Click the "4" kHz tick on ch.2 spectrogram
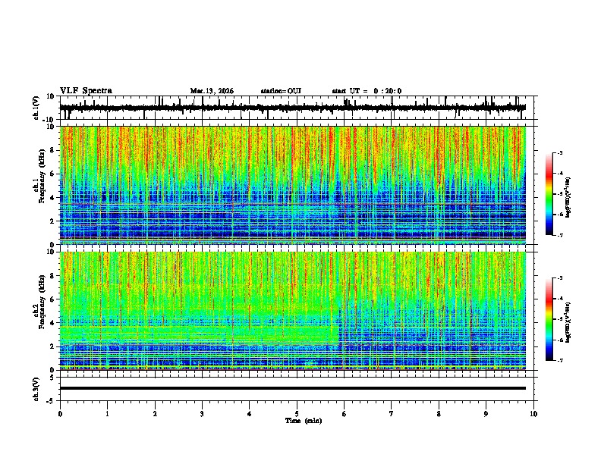Screen dimensions: 601x464 tap(52, 323)
